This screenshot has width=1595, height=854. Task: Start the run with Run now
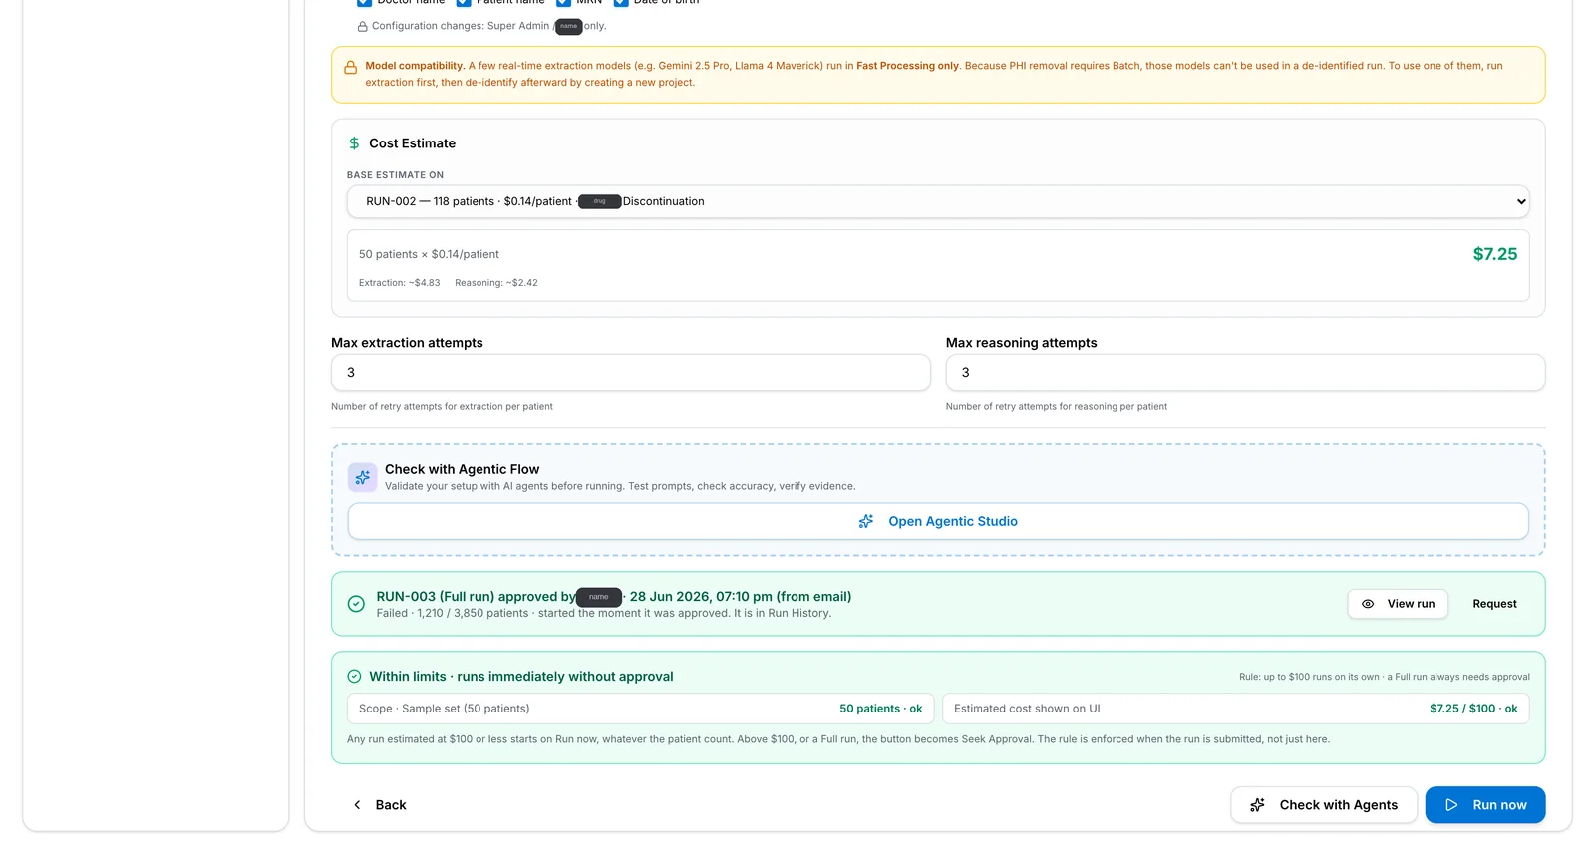click(x=1485, y=805)
